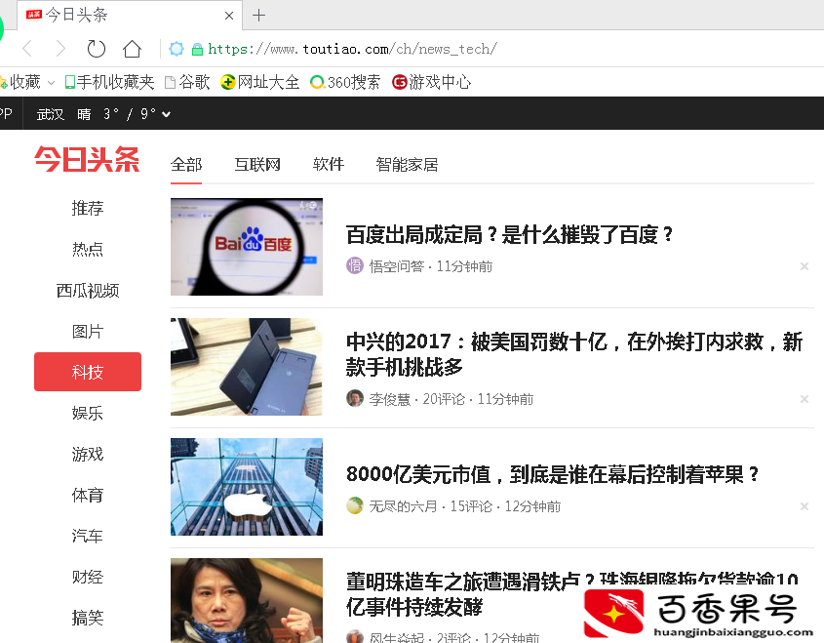Reload the page with refresh icon
824x643 pixels.
point(97,49)
